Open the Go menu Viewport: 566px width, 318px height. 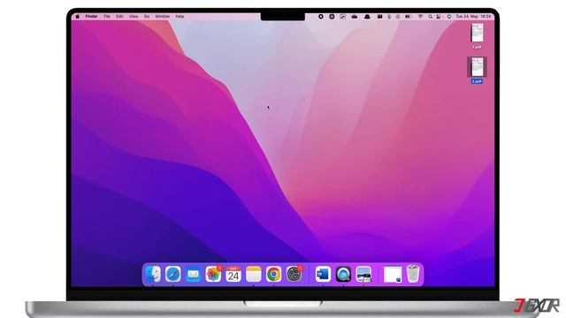147,17
